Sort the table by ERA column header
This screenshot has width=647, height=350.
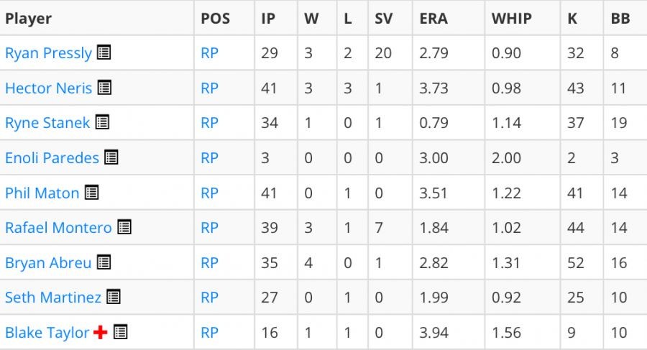pyautogui.click(x=433, y=19)
